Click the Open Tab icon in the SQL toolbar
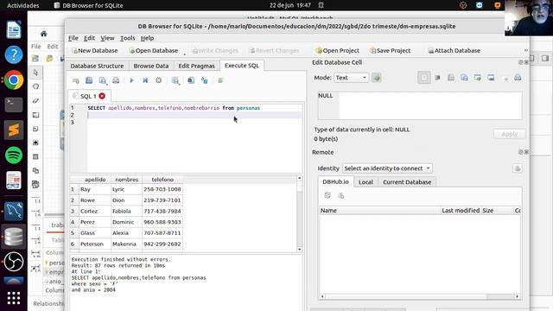This screenshot has height=311, width=553. [75, 80]
